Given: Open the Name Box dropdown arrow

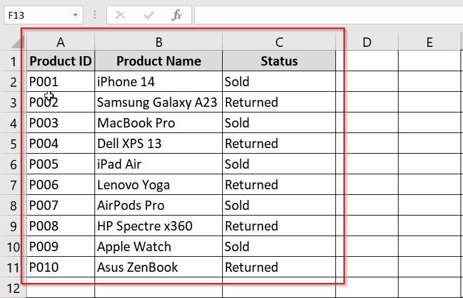Looking at the screenshot, I should [75, 15].
